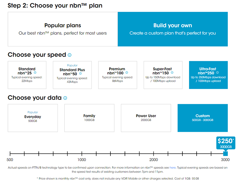This screenshot has width=242, height=185.
Task: Click the info icon on Super-Fast nbn150
Action: [172, 72]
